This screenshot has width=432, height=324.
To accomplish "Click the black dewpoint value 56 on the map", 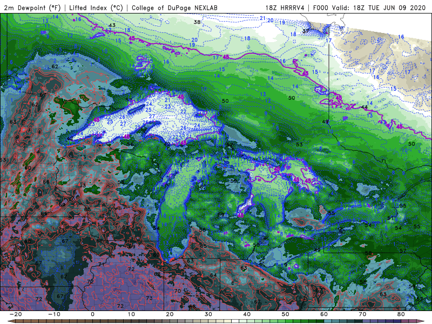I will pos(130,144).
